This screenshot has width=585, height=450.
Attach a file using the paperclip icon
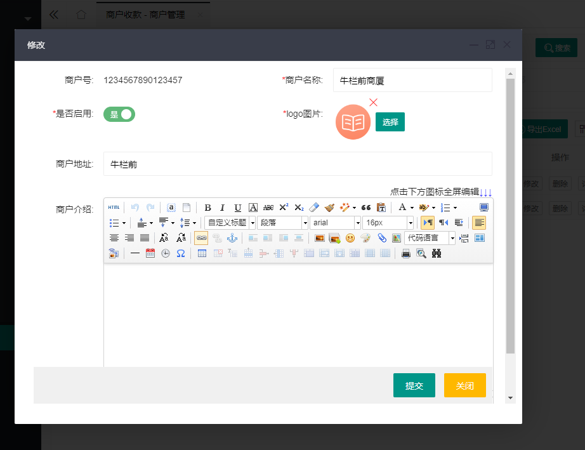tap(380, 239)
